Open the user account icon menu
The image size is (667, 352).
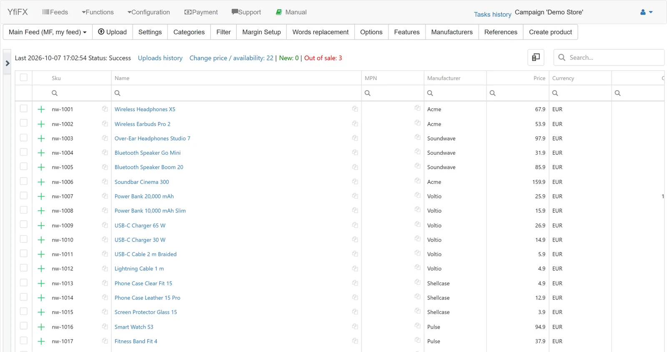pos(647,12)
